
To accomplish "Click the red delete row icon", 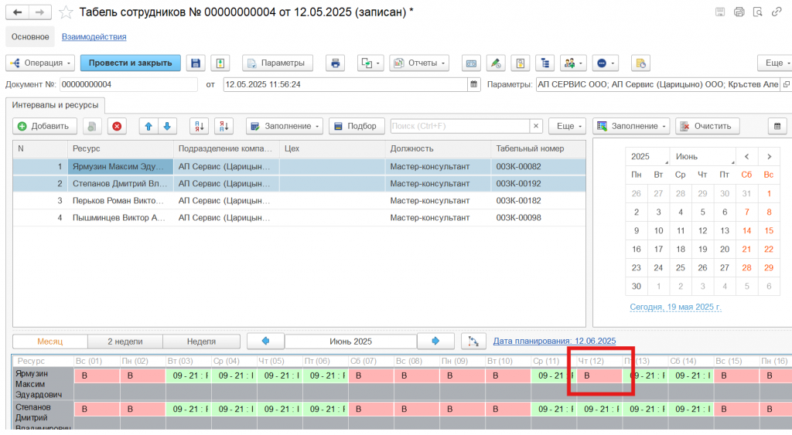I will click(116, 126).
